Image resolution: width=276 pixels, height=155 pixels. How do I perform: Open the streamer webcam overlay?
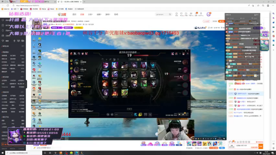pos(176,130)
